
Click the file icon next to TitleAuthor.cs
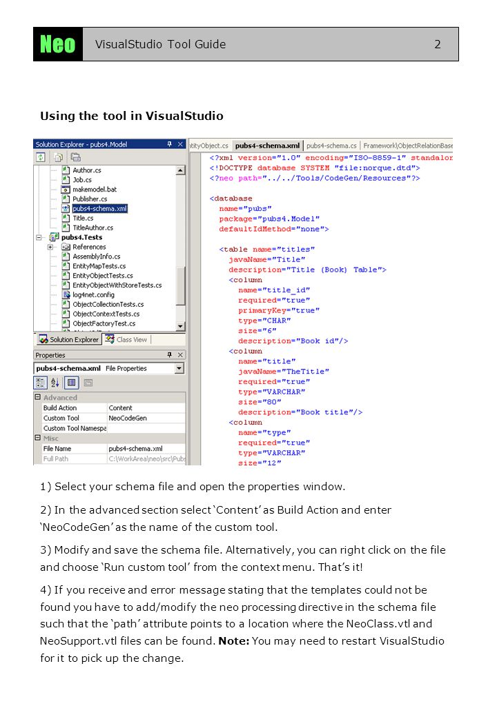pos(66,228)
